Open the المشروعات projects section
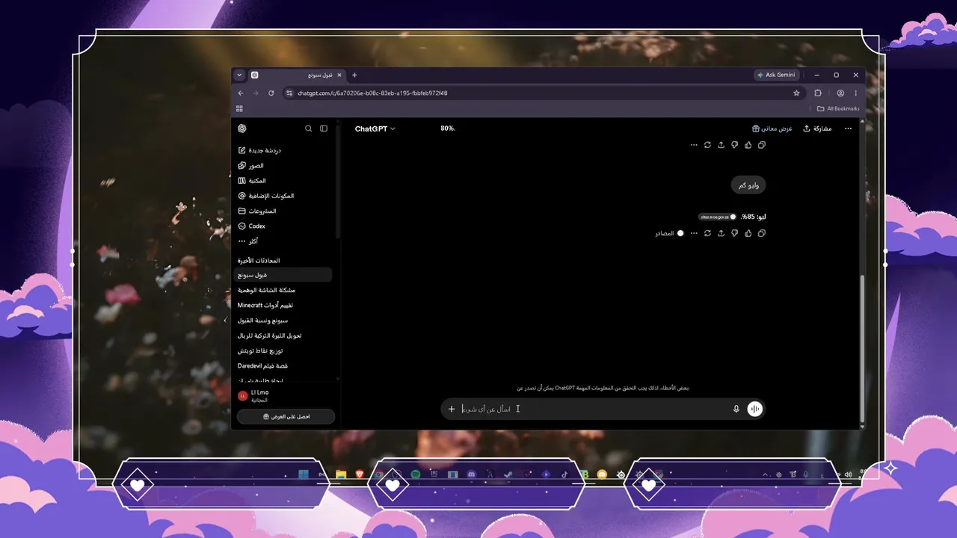The width and height of the screenshot is (957, 538). [x=284, y=211]
